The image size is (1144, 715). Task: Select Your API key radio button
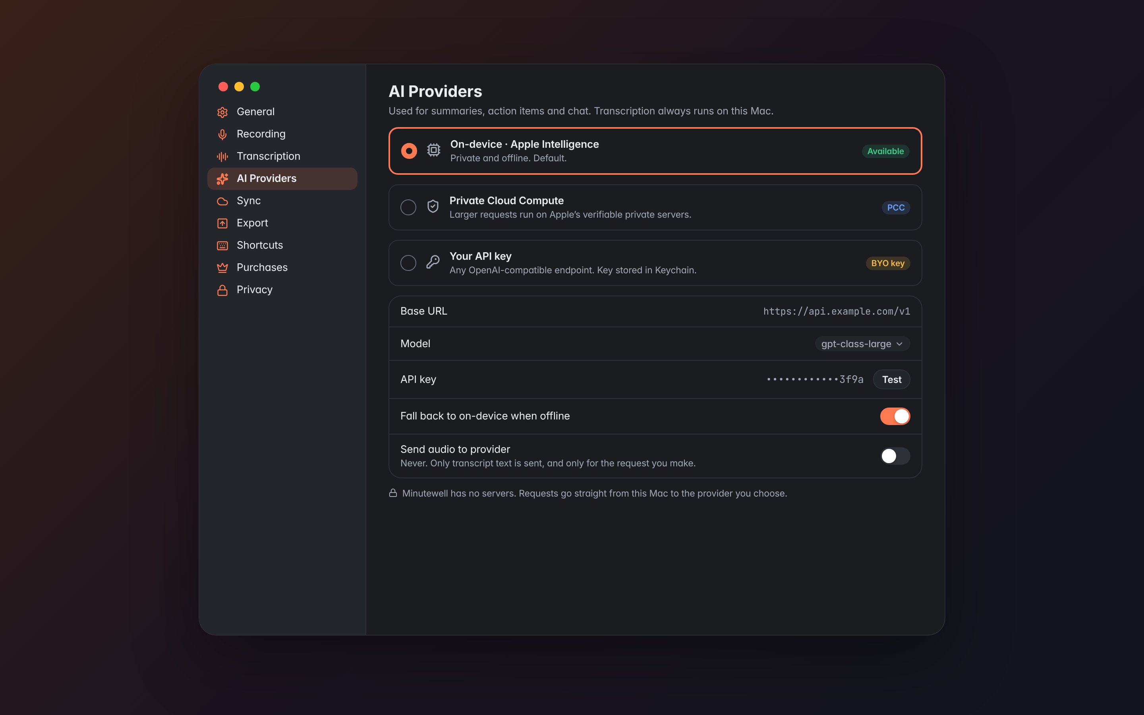pyautogui.click(x=408, y=263)
